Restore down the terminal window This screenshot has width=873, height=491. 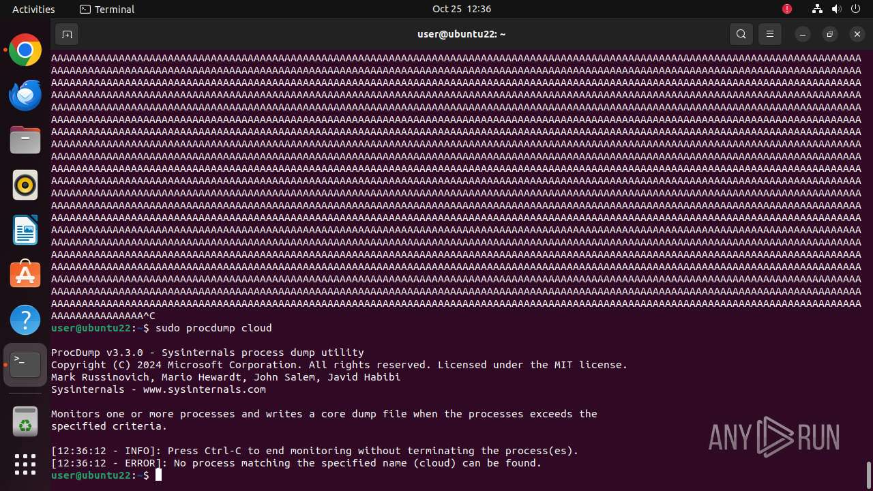click(x=830, y=34)
